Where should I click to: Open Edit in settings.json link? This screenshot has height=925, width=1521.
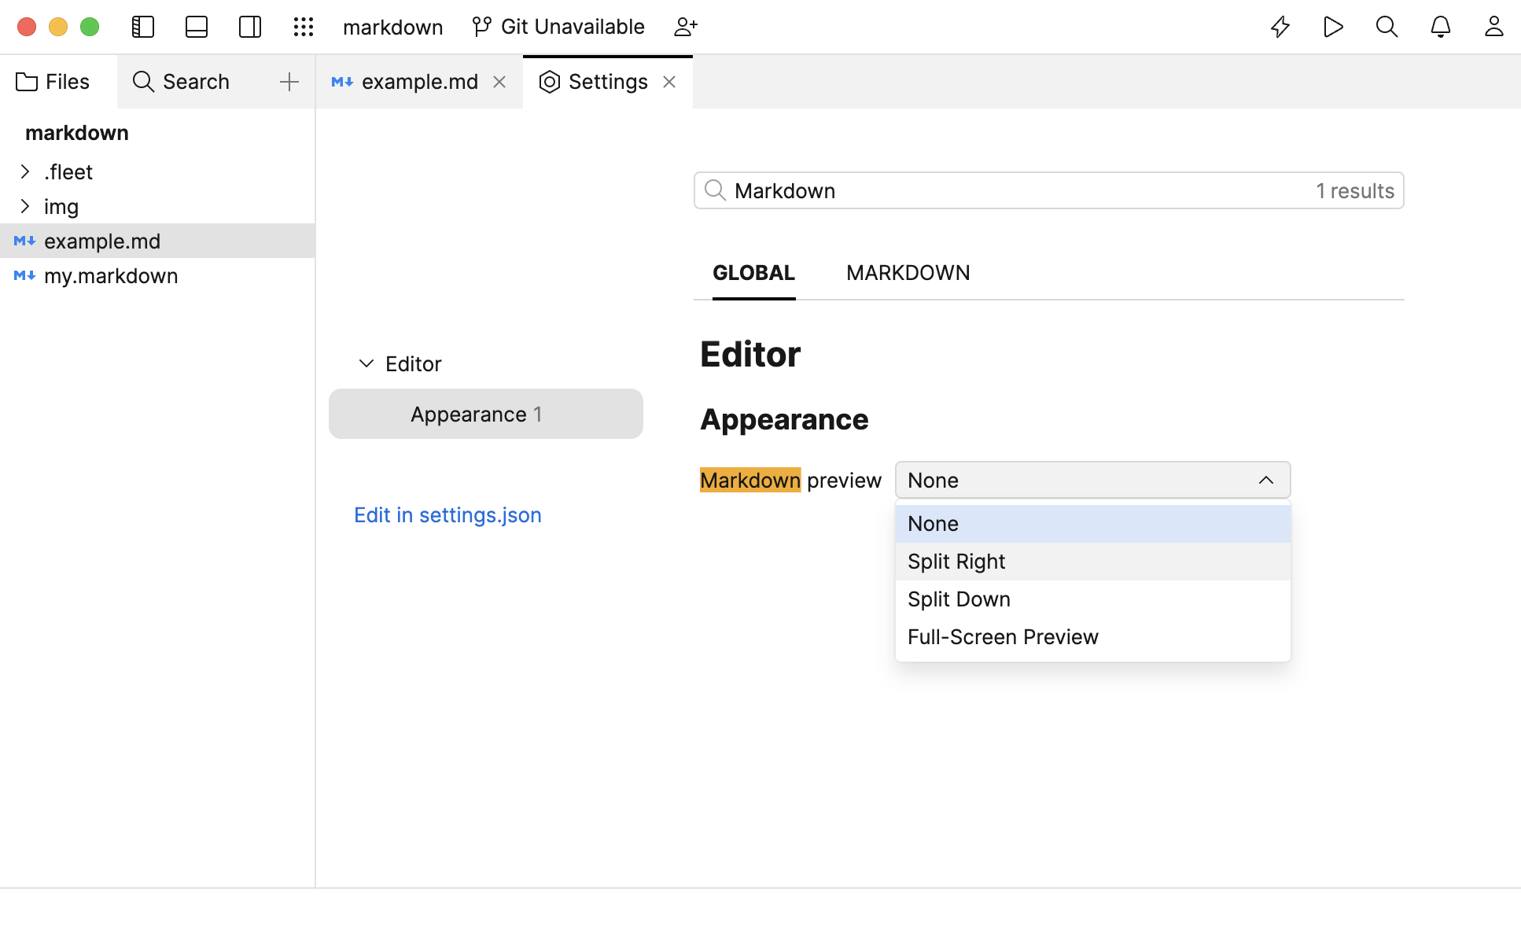447,514
